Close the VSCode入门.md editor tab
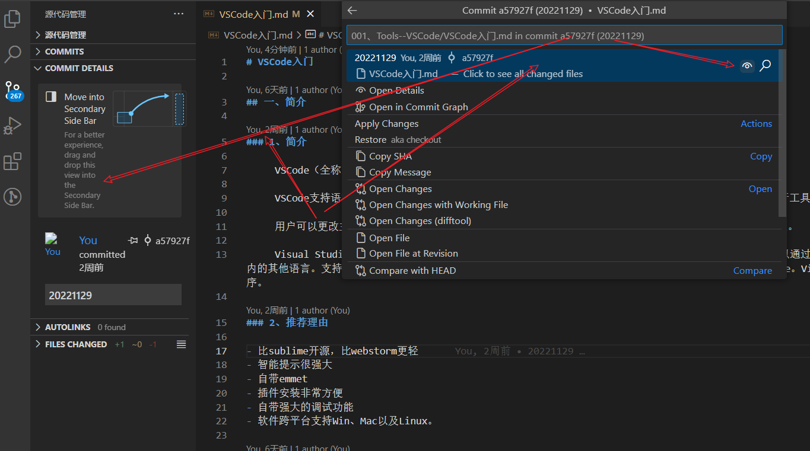The image size is (810, 451). [x=310, y=14]
